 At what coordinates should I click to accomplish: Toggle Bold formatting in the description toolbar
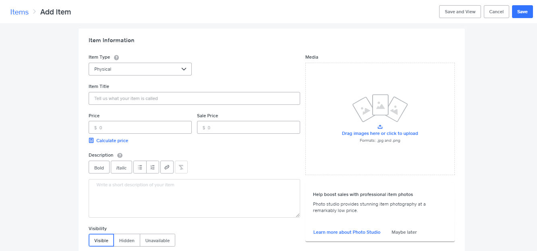(x=99, y=167)
